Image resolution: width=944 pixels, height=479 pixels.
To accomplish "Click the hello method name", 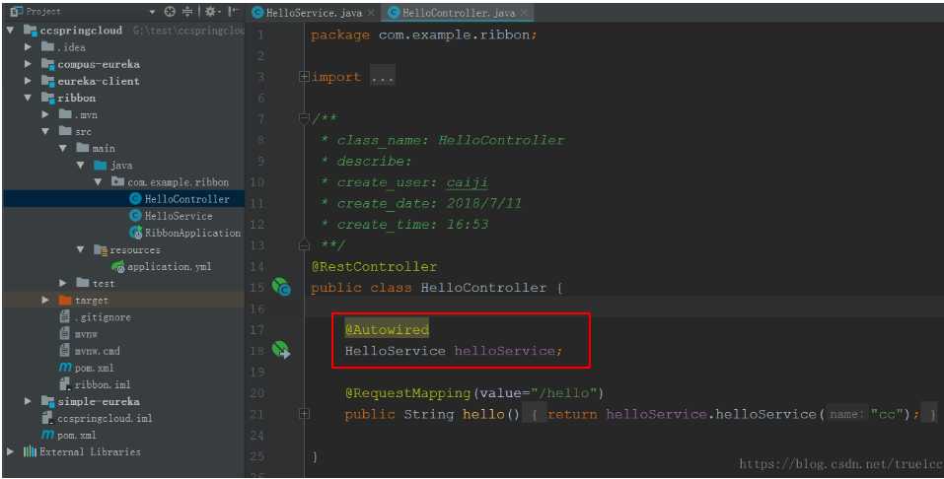I will click(482, 414).
